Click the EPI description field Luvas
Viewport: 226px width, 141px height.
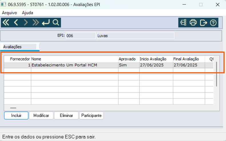(x=136, y=36)
